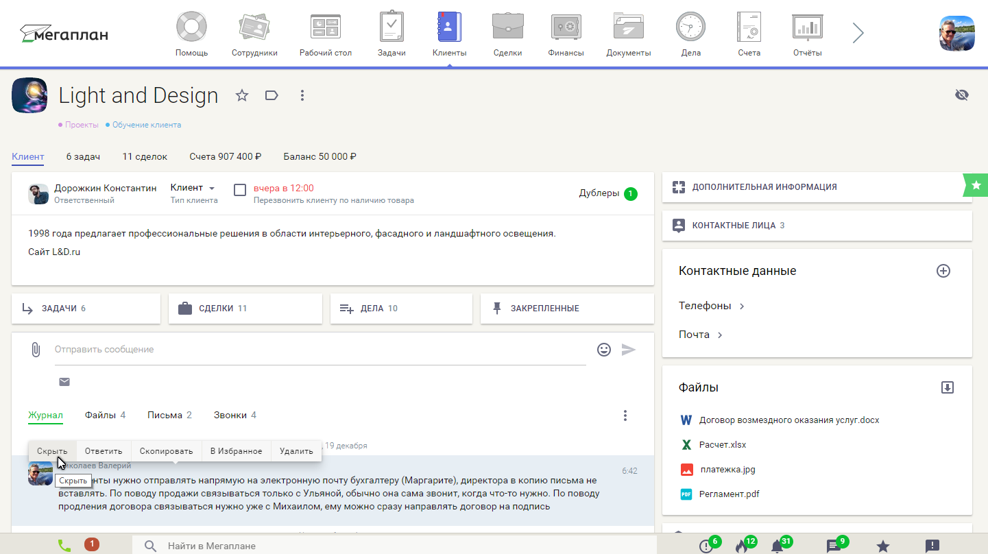
Task: Click the envelope icon under message field
Action: (64, 382)
